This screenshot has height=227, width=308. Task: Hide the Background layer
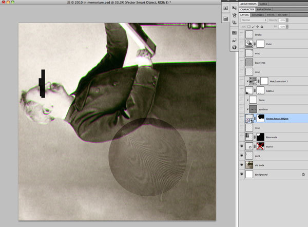tap(242, 175)
